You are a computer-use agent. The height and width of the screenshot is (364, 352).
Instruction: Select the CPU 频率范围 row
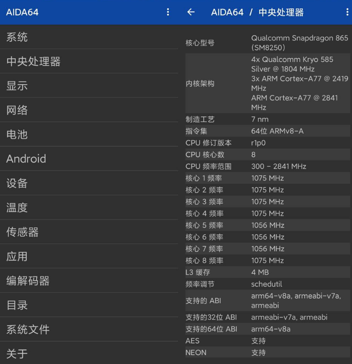tap(267, 166)
